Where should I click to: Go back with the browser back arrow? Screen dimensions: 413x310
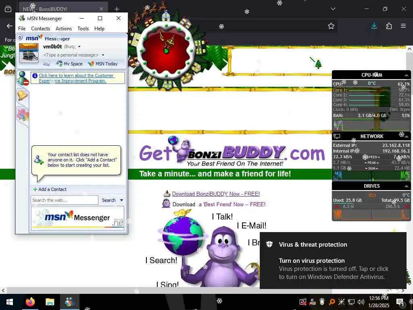coord(10,26)
